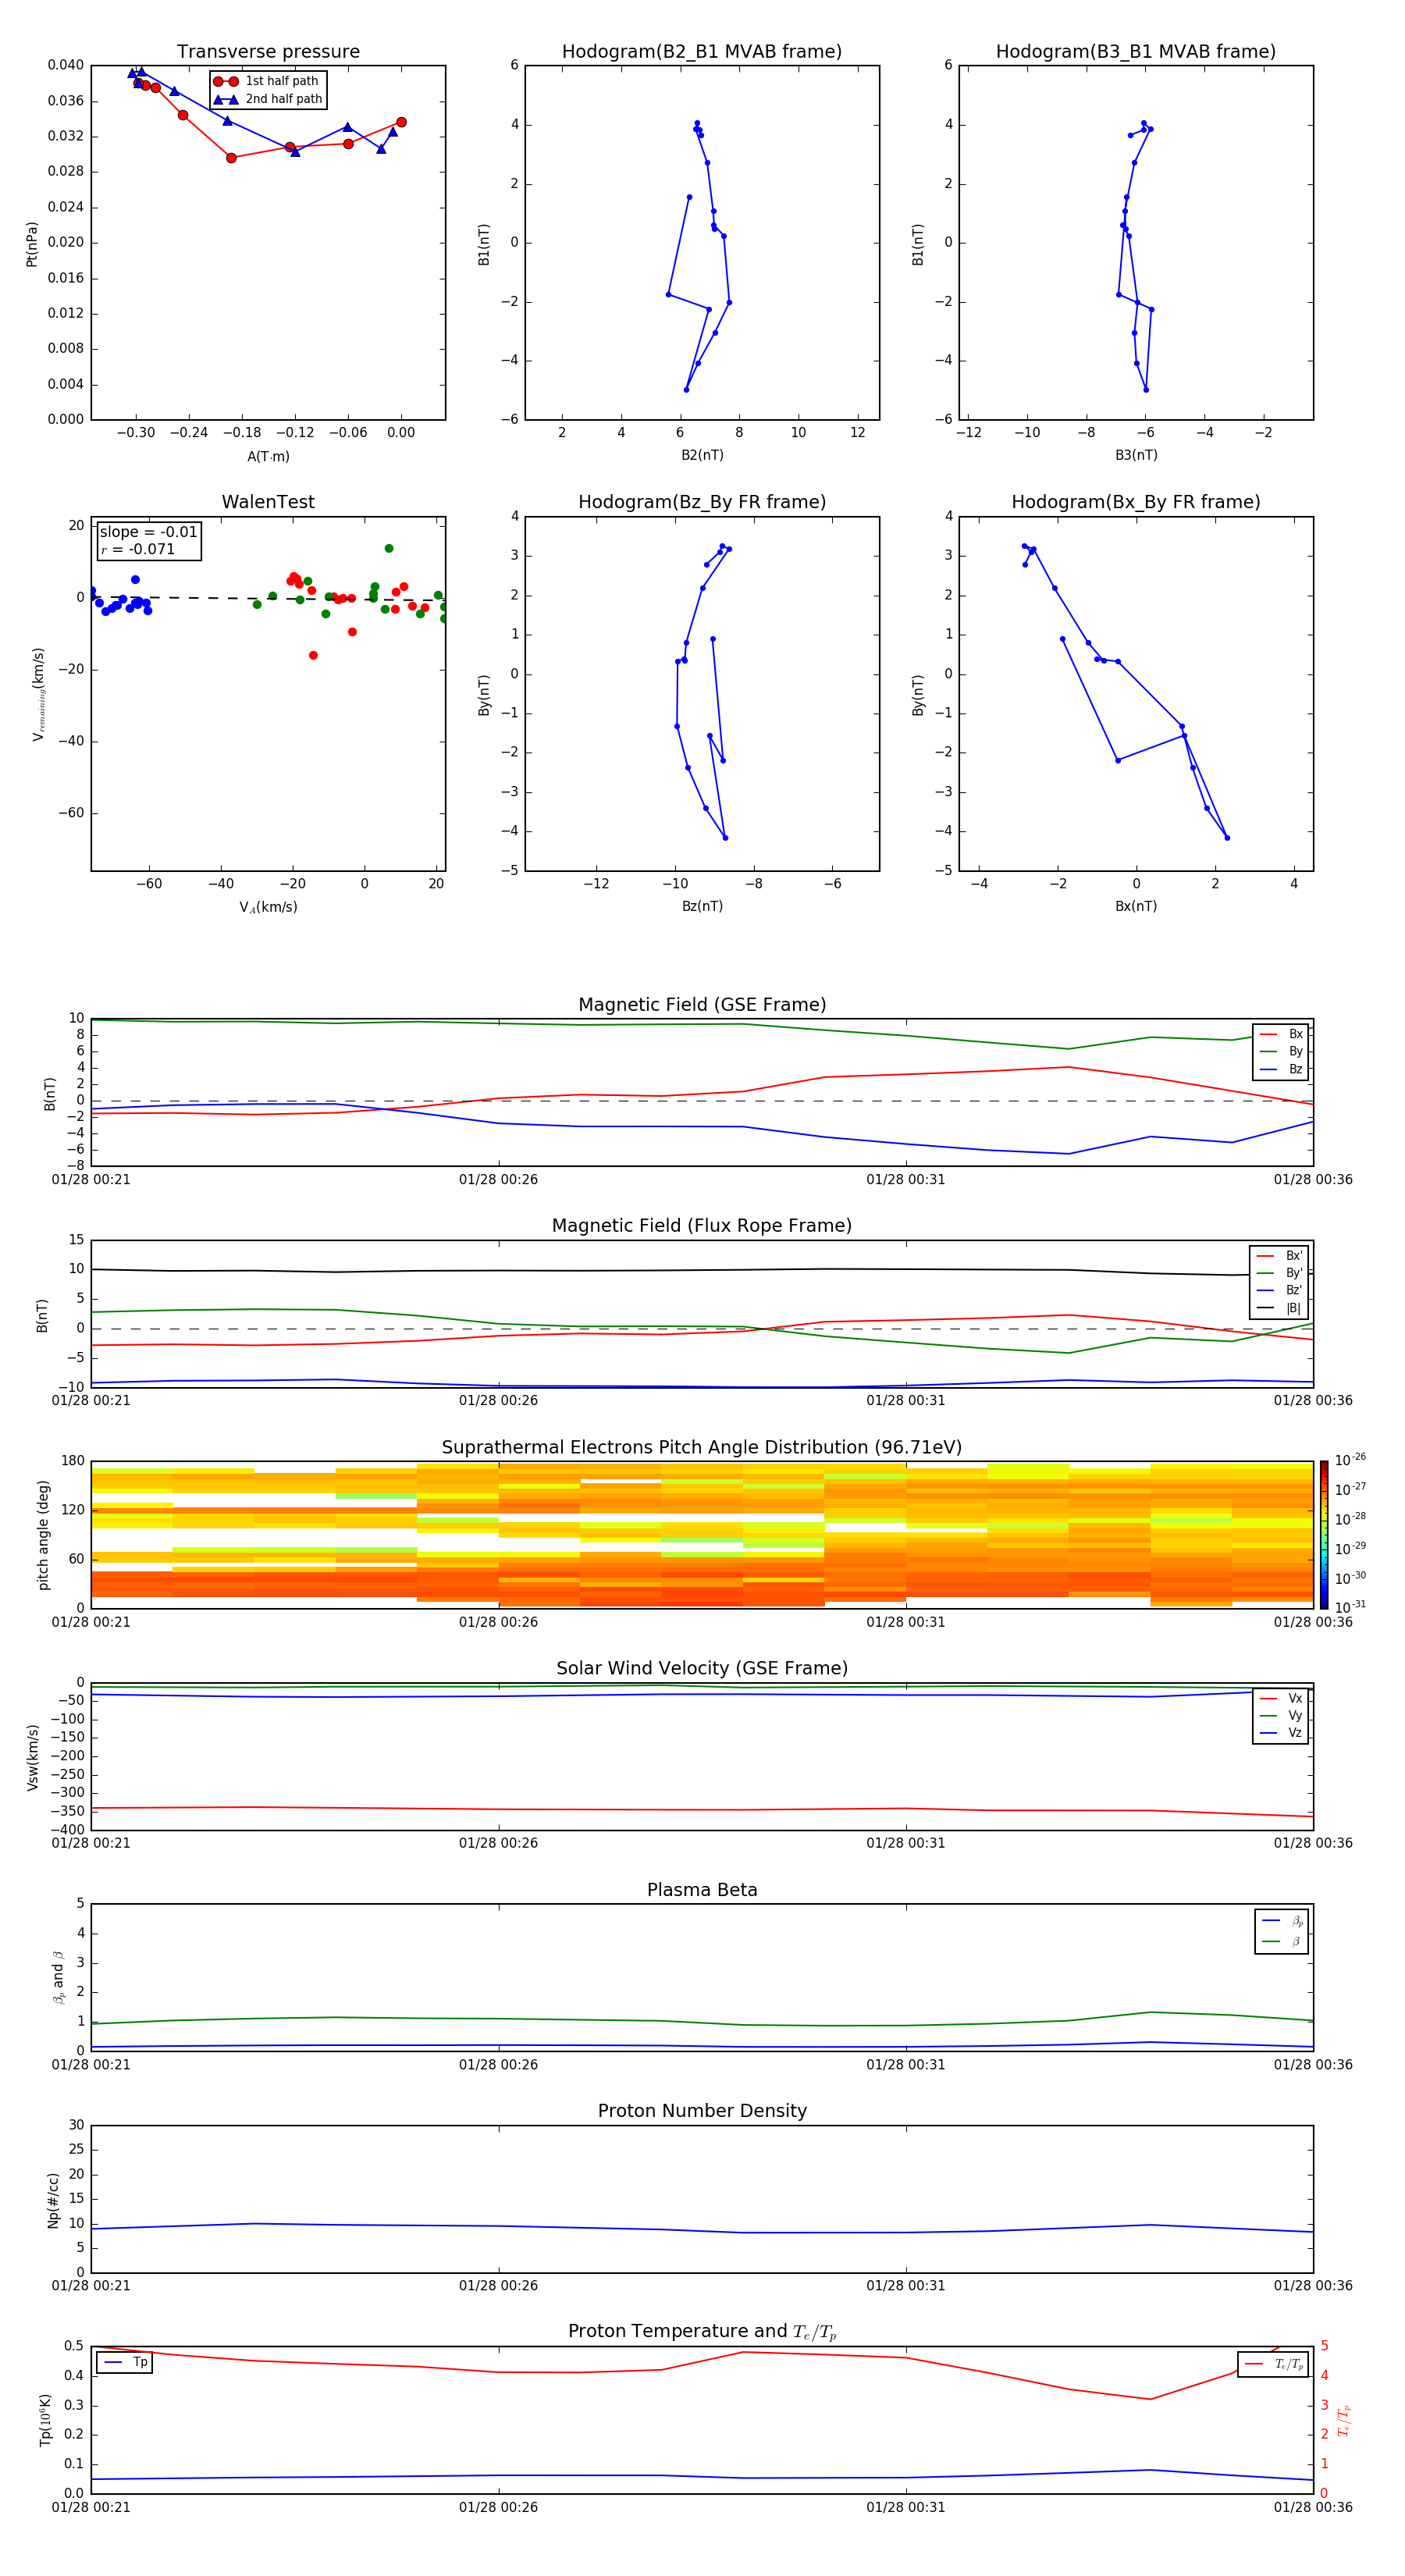The height and width of the screenshot is (2576, 1405).
Task: Click the "Bx(nT)" x-axis label
Action: (x=1136, y=906)
